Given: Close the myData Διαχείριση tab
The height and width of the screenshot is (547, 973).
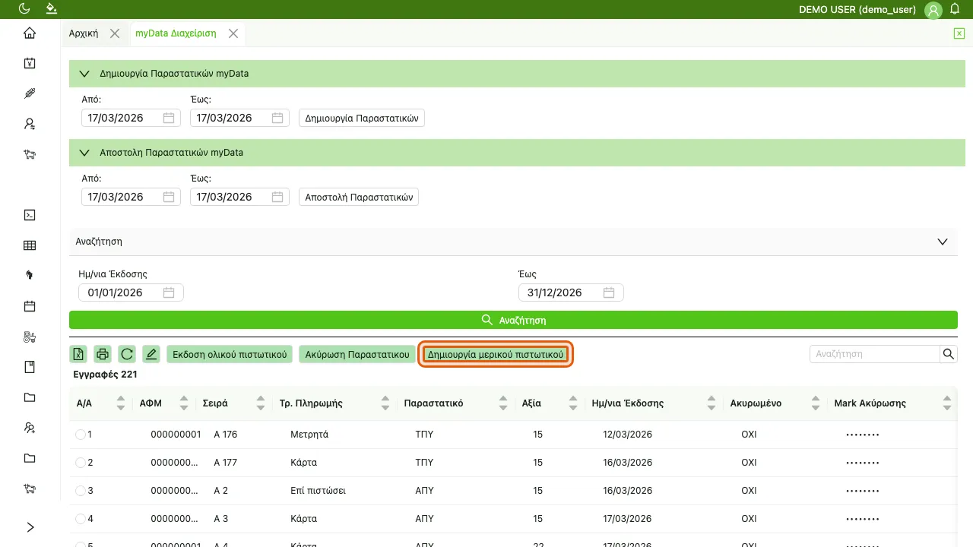Looking at the screenshot, I should coord(233,33).
